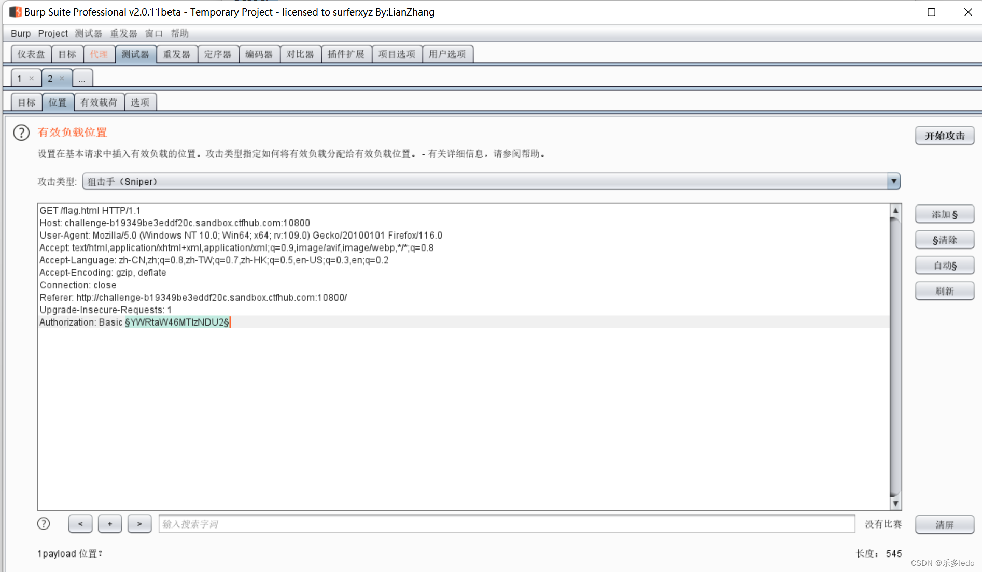
Task: Click the request editor scrollbar down arrow
Action: [x=895, y=503]
